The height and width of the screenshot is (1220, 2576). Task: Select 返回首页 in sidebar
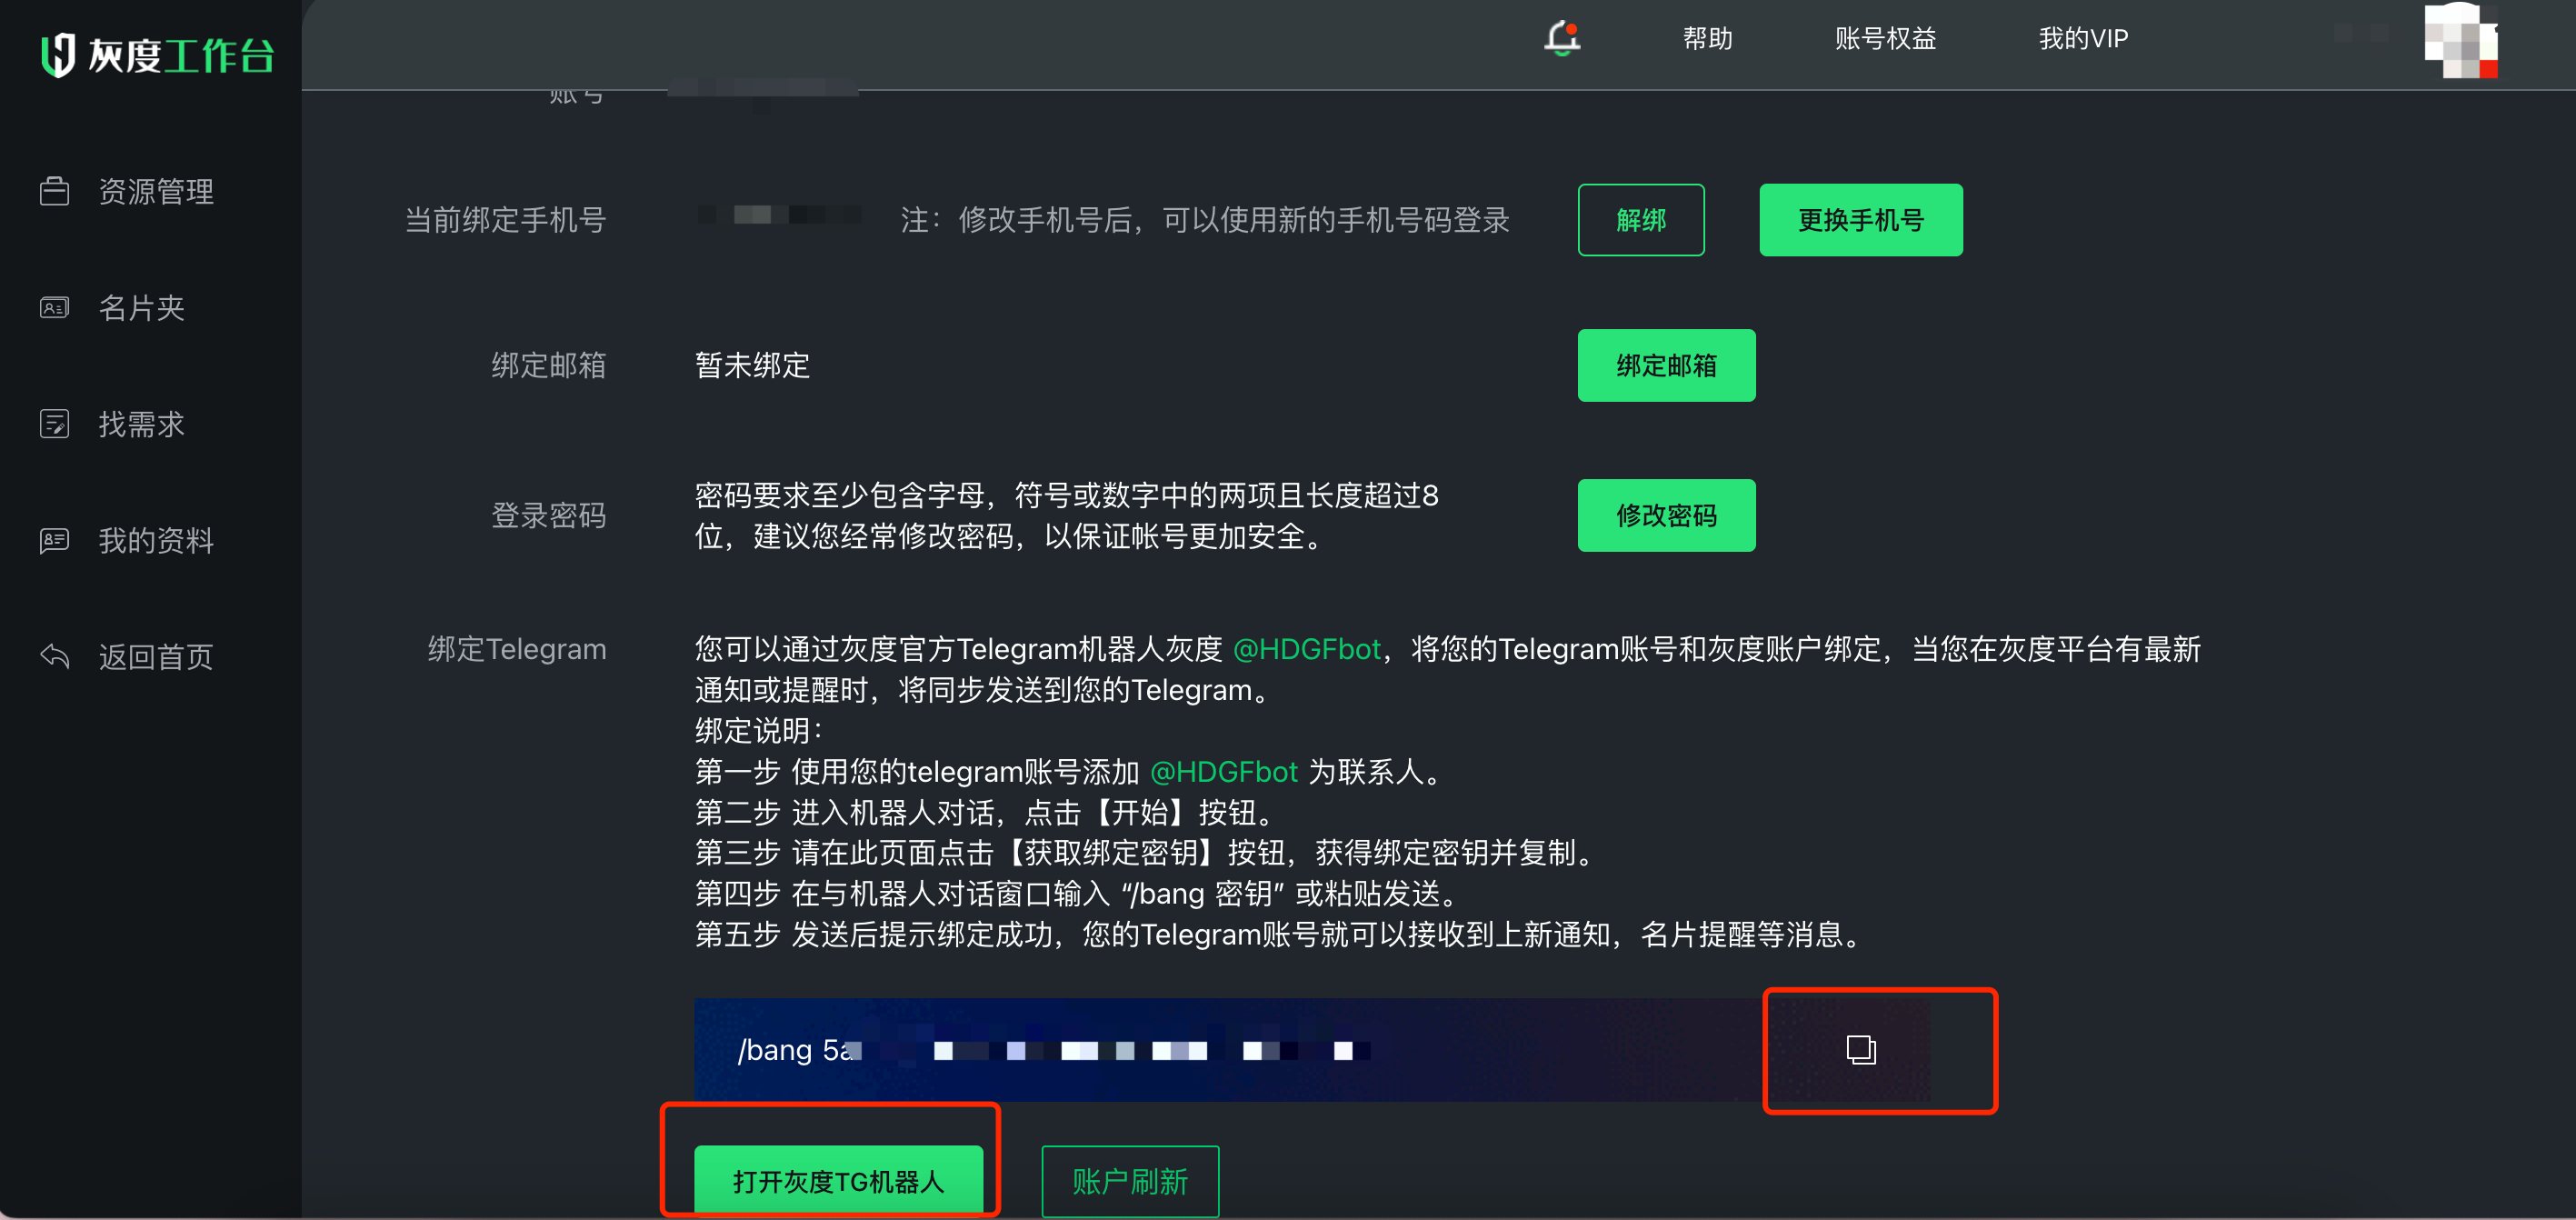point(156,657)
